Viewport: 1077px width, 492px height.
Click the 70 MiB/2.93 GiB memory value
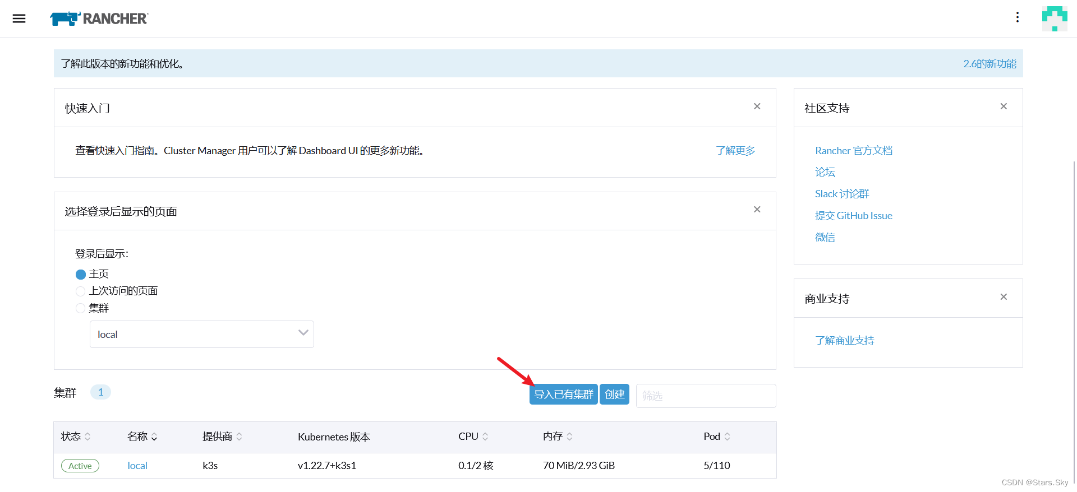coord(579,466)
